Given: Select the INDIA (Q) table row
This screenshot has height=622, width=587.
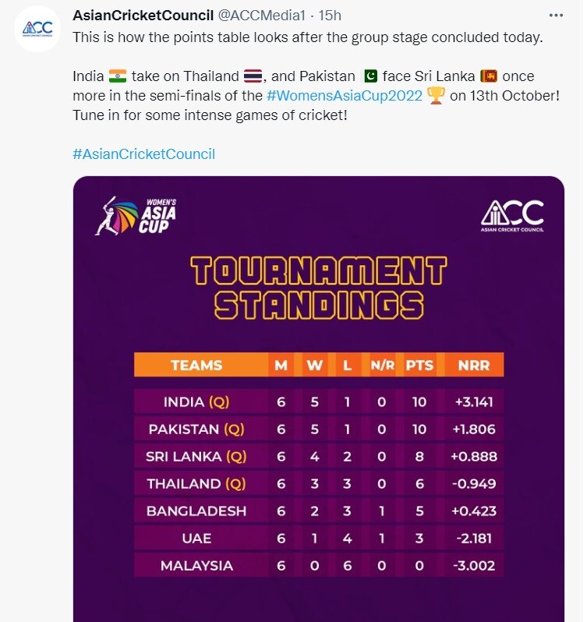Looking at the screenshot, I should click(x=319, y=402).
